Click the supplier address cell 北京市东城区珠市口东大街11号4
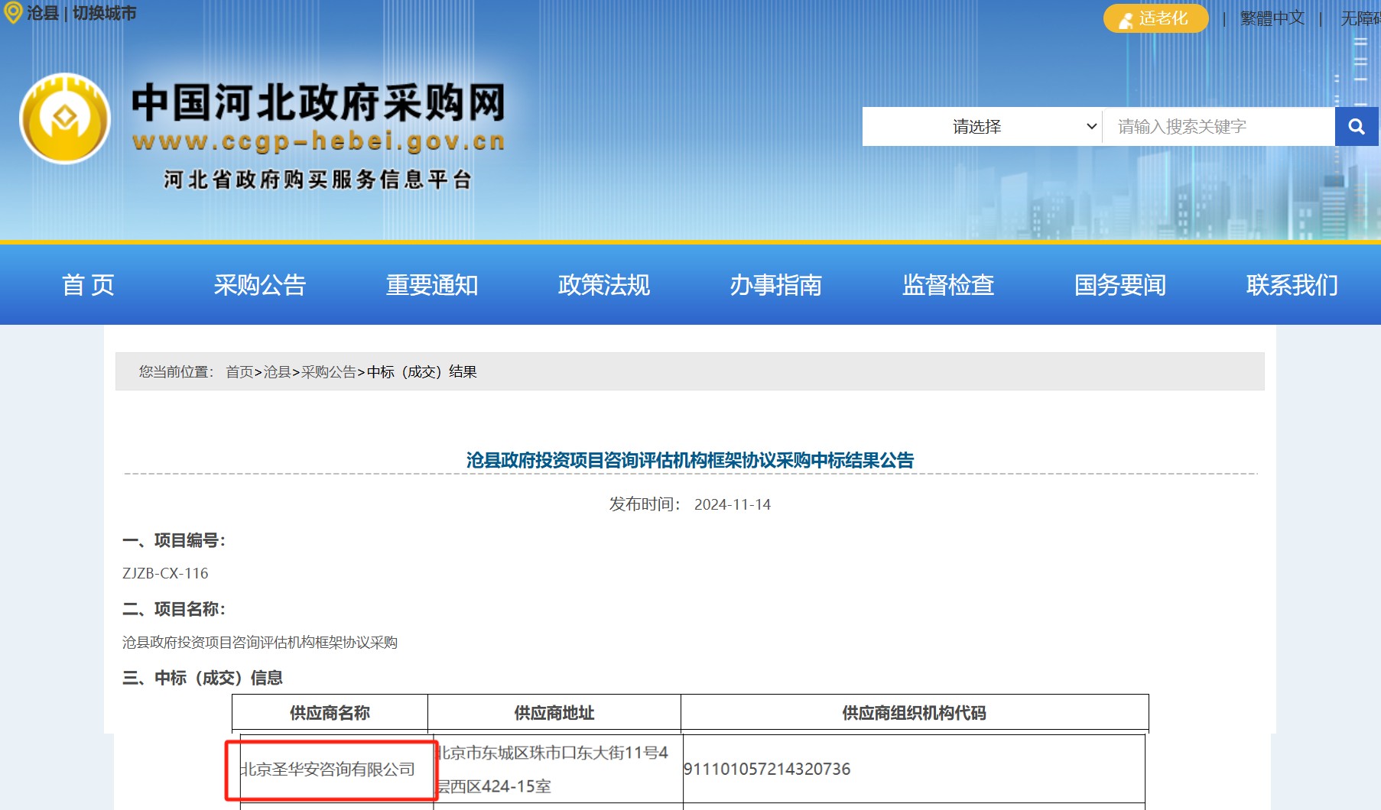The image size is (1381, 810). point(553,753)
